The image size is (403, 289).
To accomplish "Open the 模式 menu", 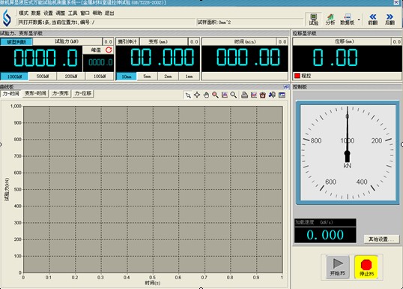I will (23, 14).
